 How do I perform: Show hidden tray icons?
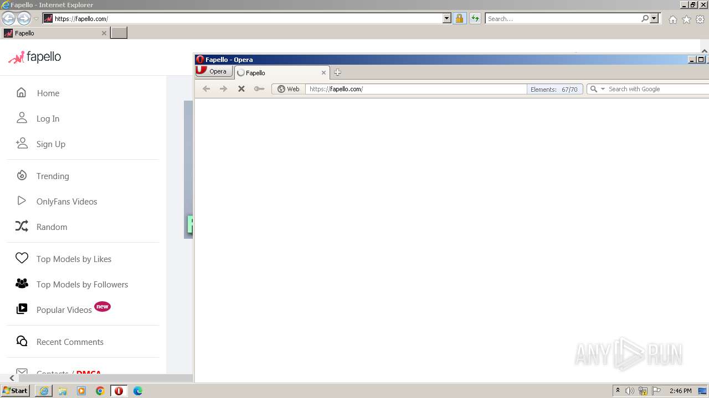tap(618, 391)
